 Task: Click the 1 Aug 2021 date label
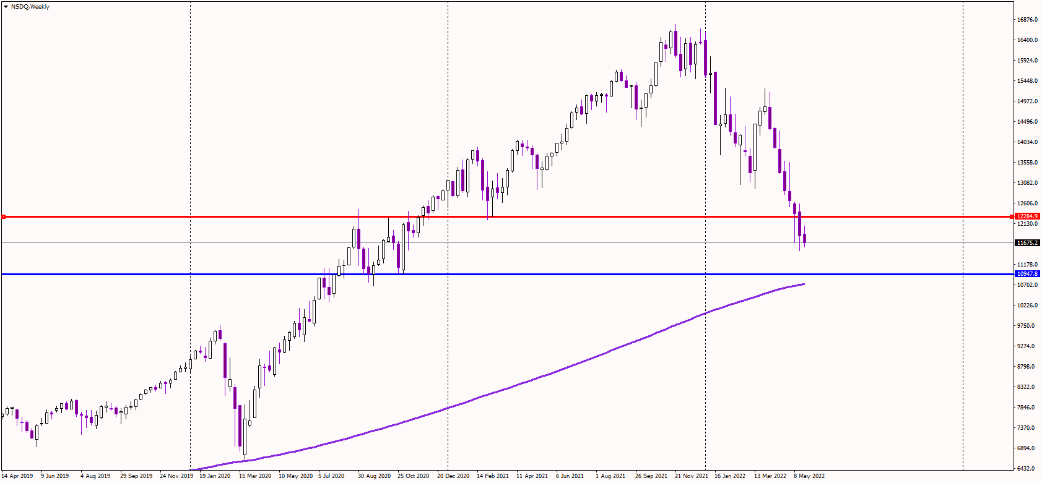pos(610,476)
